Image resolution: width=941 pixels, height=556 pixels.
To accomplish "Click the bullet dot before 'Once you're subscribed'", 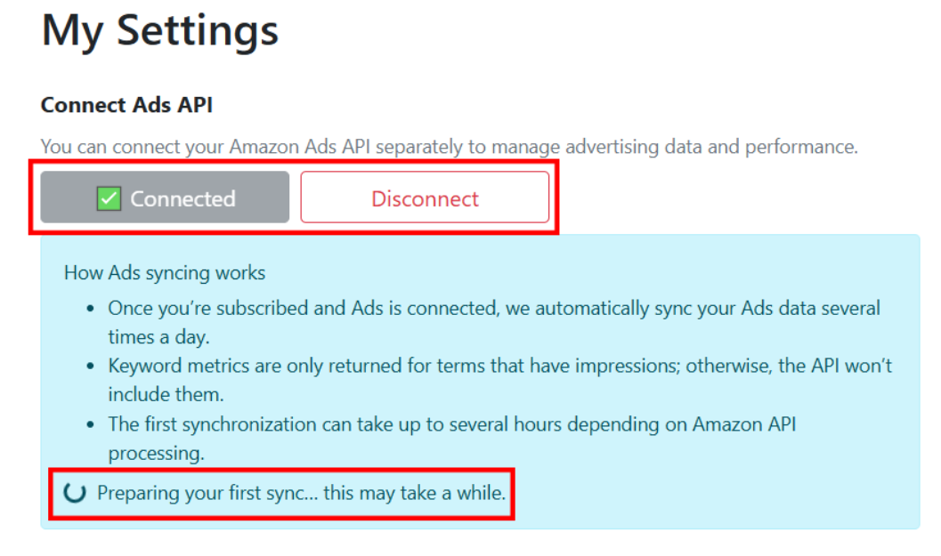I will [x=91, y=309].
